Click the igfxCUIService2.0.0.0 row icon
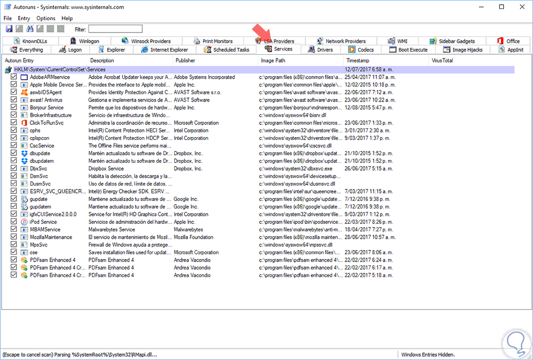The height and width of the screenshot is (360, 533). (x=24, y=214)
